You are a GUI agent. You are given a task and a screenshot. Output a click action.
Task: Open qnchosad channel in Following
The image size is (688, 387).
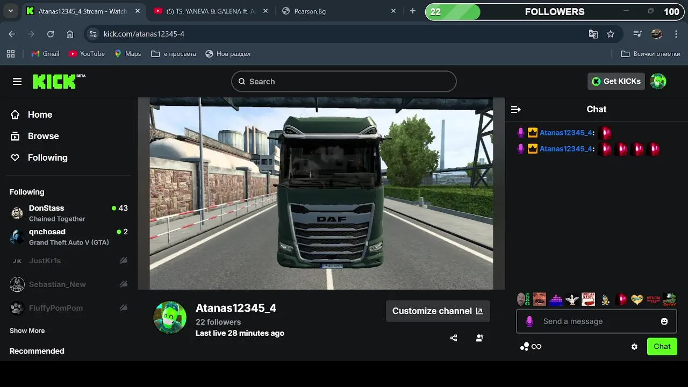tap(69, 236)
